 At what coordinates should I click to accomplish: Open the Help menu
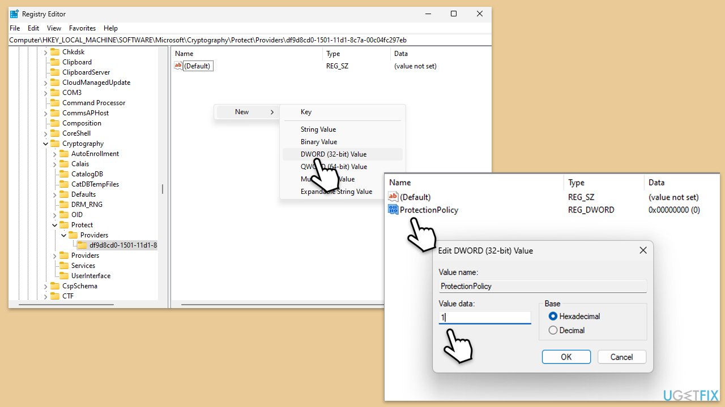coord(110,28)
